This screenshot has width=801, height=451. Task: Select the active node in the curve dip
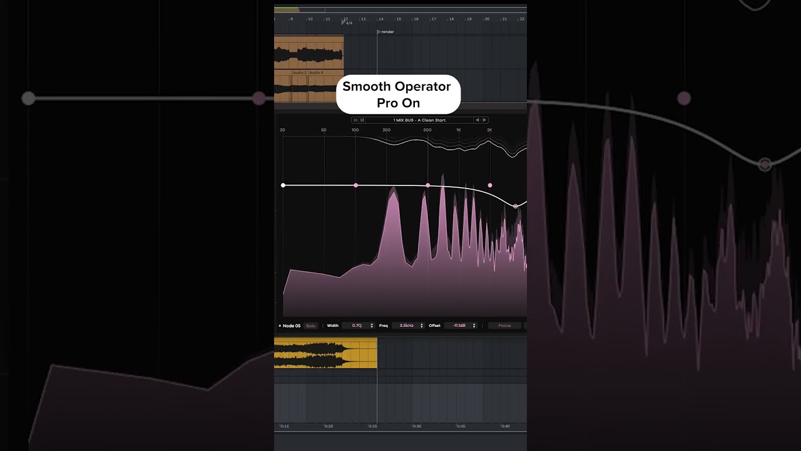pyautogui.click(x=516, y=206)
